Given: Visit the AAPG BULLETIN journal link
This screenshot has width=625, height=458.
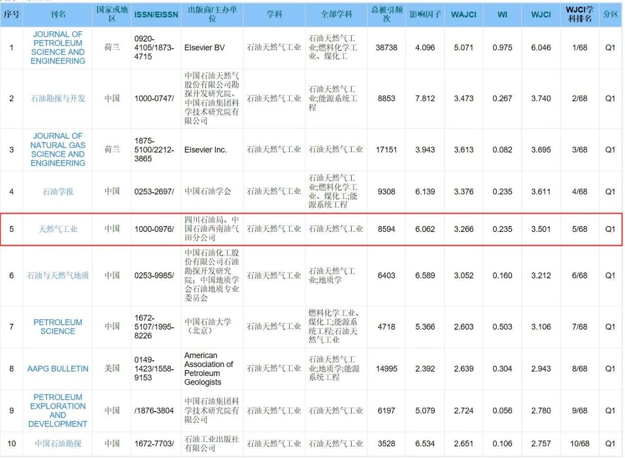Looking at the screenshot, I should coord(58,369).
